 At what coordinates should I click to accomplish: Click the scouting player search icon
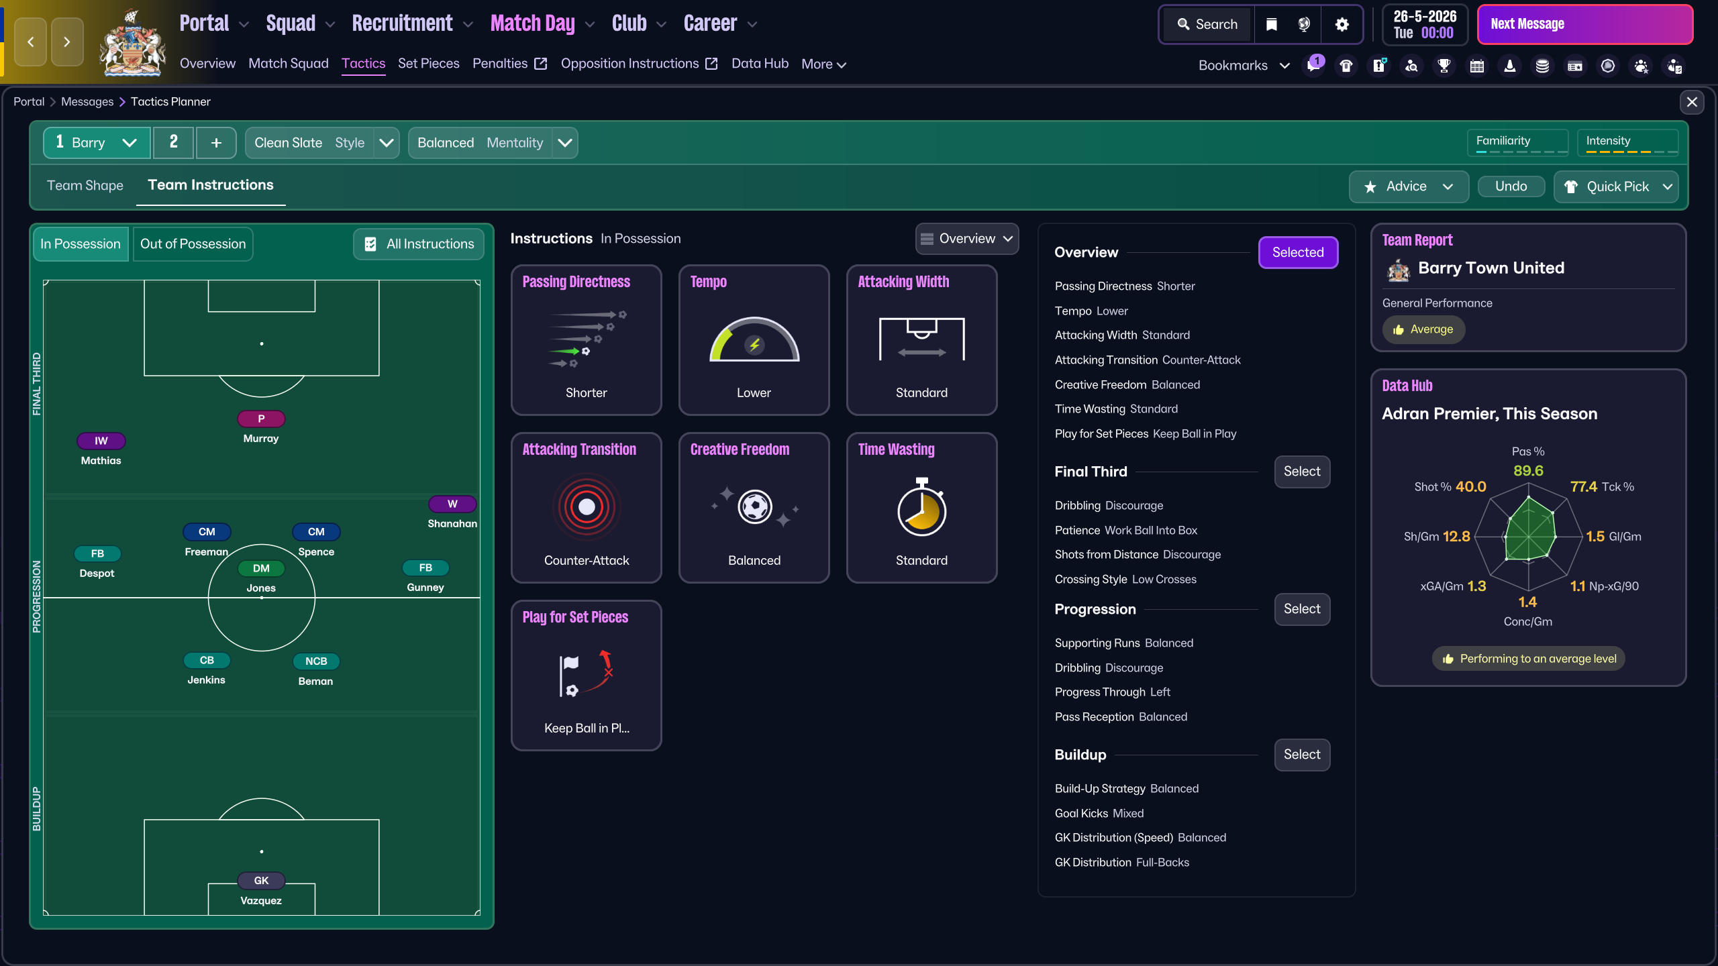coord(1411,66)
